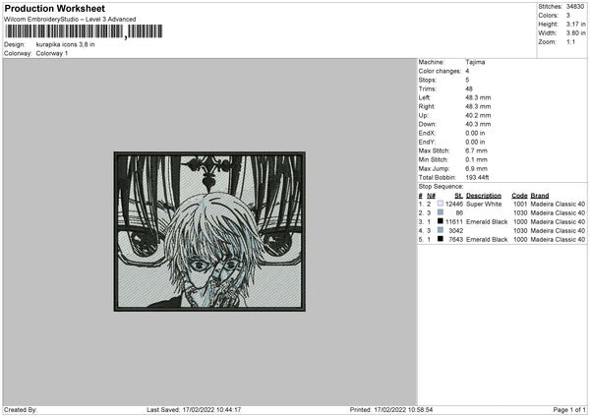
Task: Click the 'Brand' column header
Action: point(540,196)
